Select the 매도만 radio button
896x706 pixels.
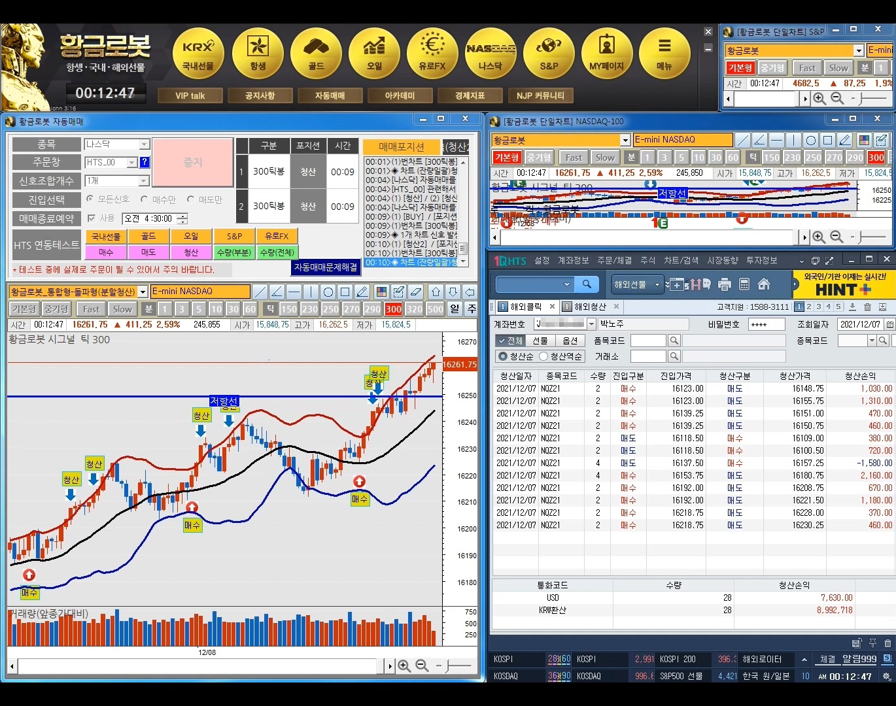point(190,199)
